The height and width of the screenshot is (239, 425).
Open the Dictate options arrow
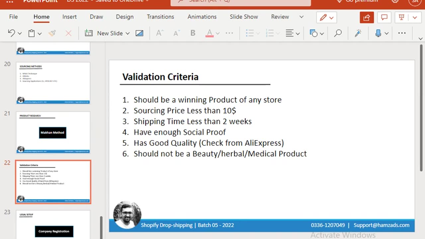point(386,34)
